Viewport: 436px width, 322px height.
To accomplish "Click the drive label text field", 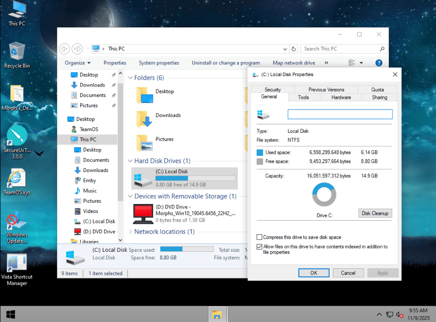I will 340,114.
